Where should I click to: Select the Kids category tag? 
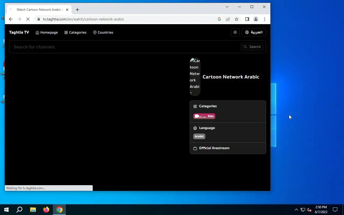click(x=204, y=116)
